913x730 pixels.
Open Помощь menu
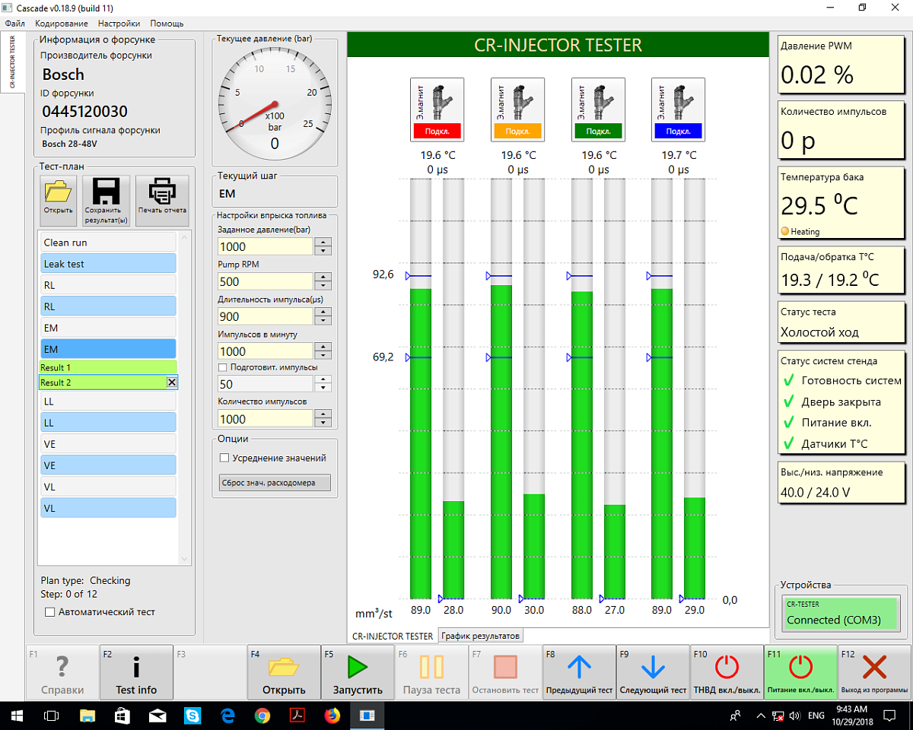pyautogui.click(x=167, y=24)
